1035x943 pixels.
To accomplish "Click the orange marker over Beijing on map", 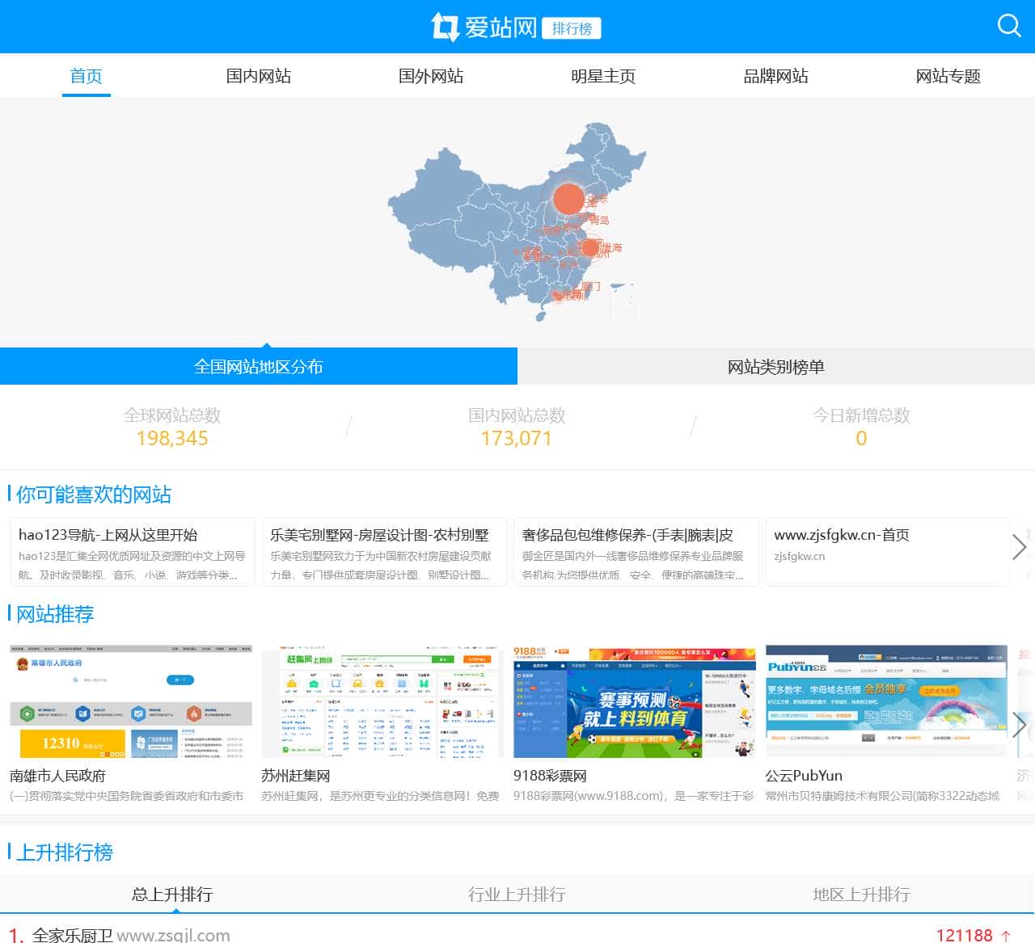I will click(x=568, y=199).
